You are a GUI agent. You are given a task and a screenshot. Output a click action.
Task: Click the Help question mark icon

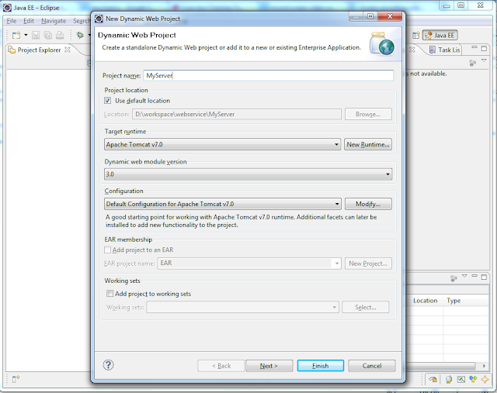click(x=109, y=365)
